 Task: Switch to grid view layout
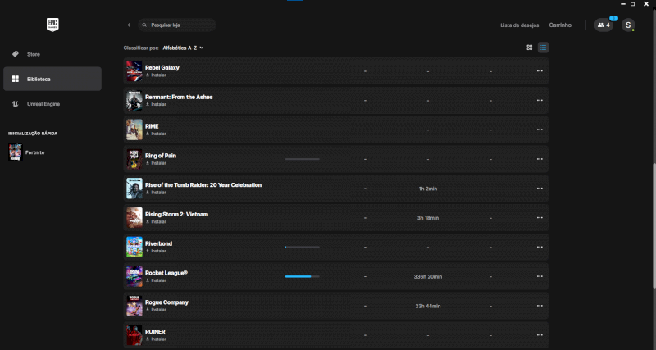click(530, 48)
